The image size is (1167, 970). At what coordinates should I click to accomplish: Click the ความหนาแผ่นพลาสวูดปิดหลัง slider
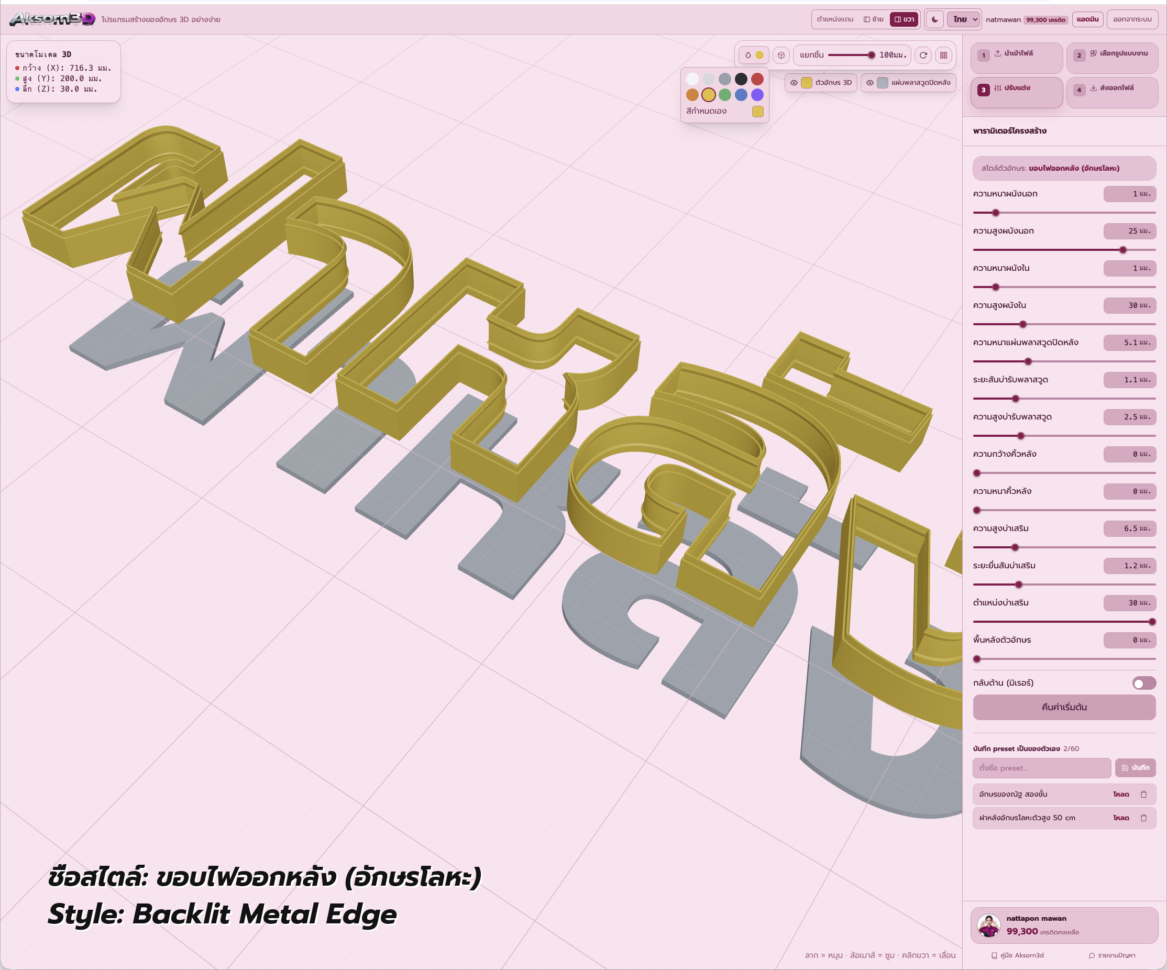pos(1064,362)
